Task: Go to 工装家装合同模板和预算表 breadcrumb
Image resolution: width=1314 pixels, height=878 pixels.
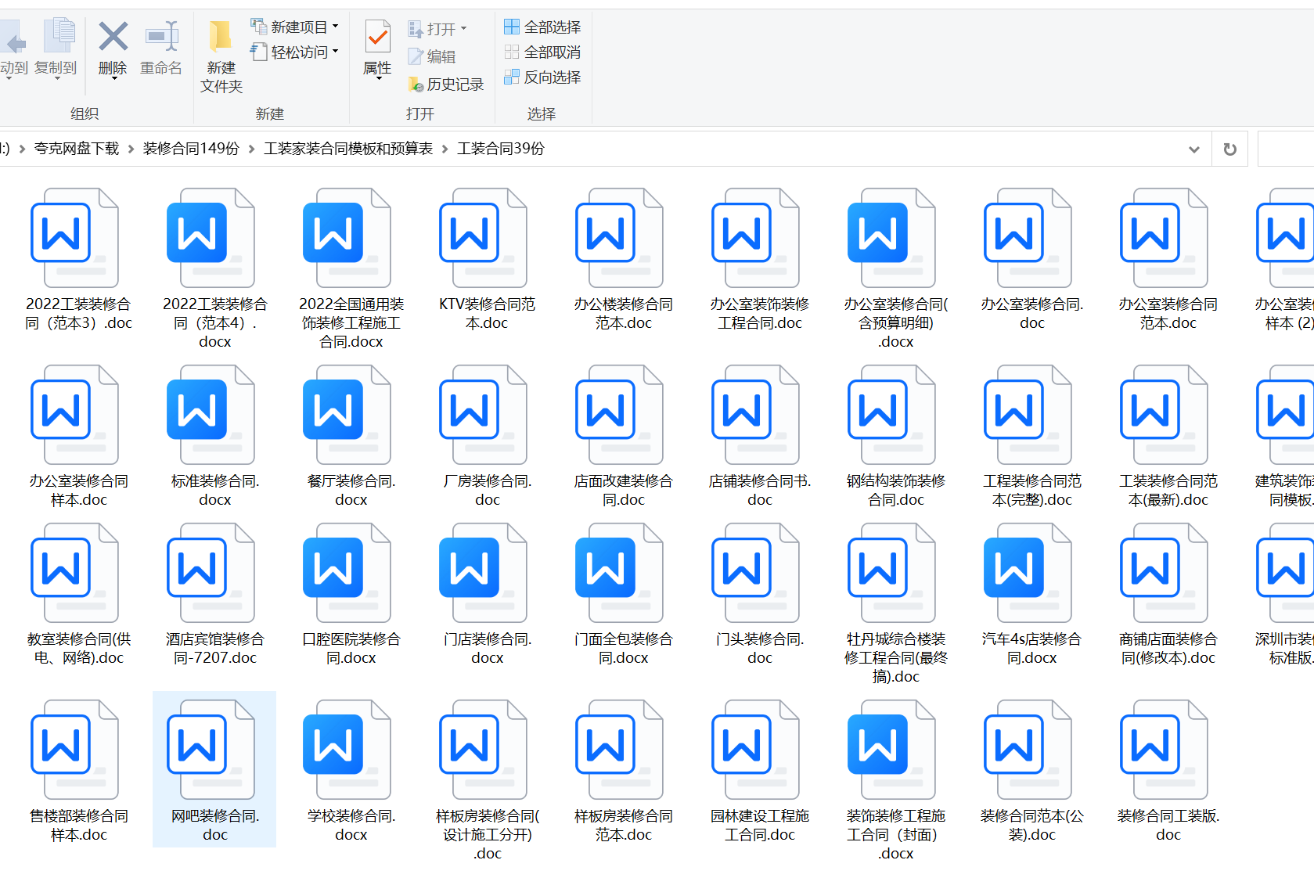Action: click(x=348, y=149)
